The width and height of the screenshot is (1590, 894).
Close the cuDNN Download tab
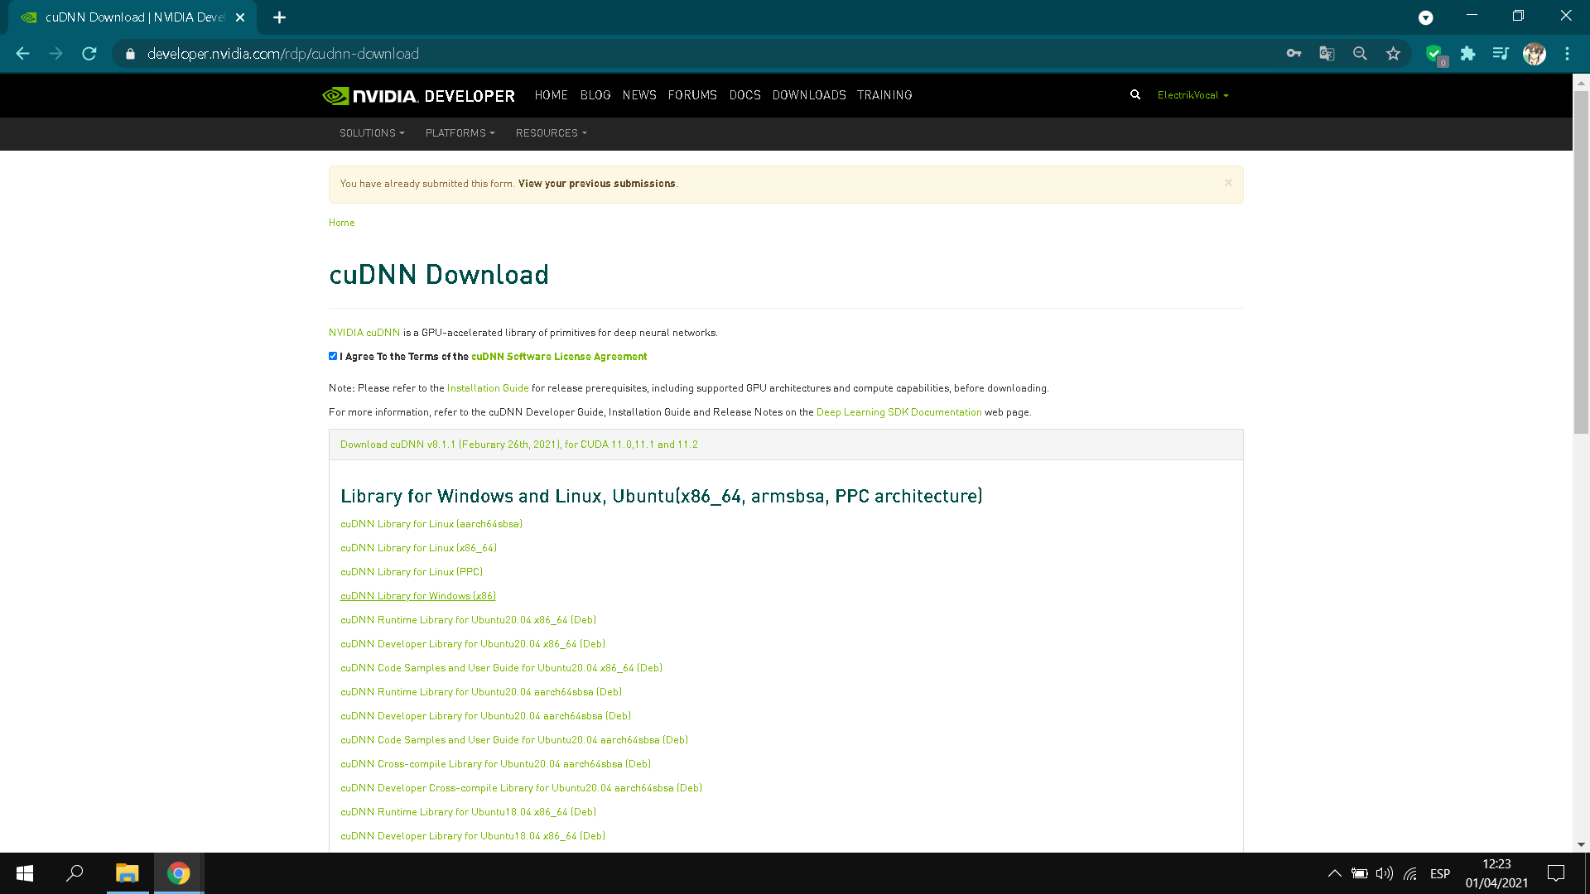(x=240, y=17)
